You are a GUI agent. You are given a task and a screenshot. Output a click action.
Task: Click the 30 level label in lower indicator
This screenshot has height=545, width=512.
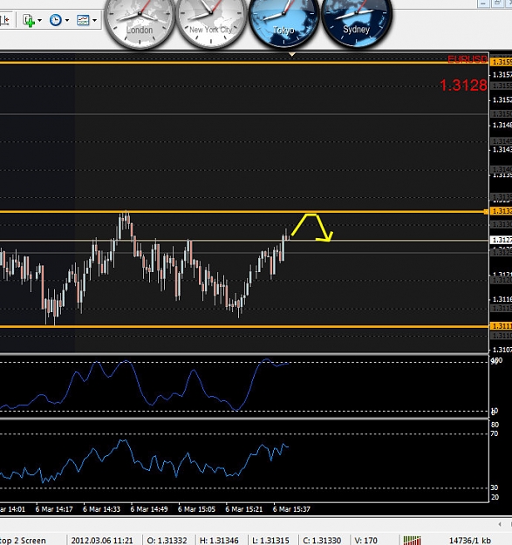tap(495, 487)
